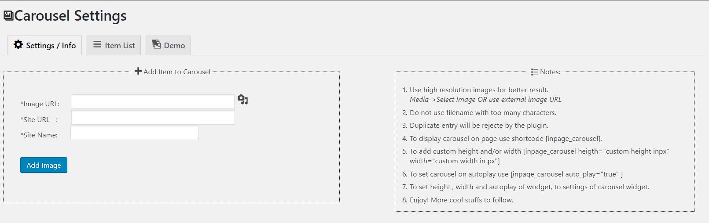Screen dimensions: 709x223
Task: Focus the Site Name text field
Action: [x=135, y=133]
